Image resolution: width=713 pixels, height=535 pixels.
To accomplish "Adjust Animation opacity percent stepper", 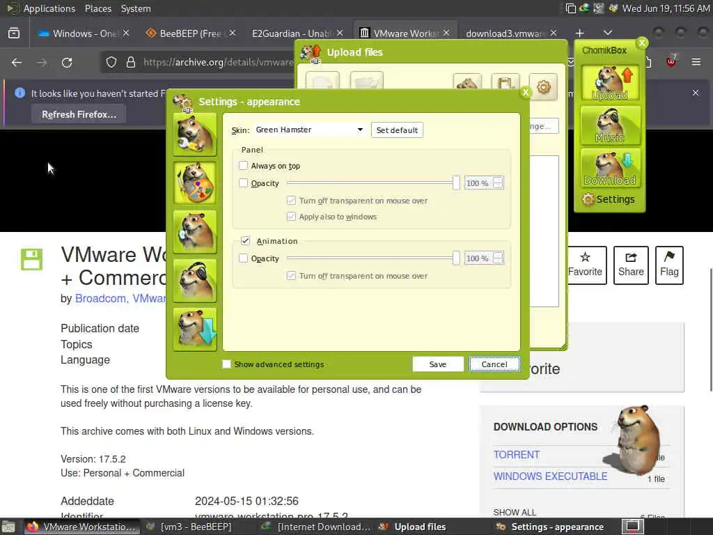I will click(498, 258).
